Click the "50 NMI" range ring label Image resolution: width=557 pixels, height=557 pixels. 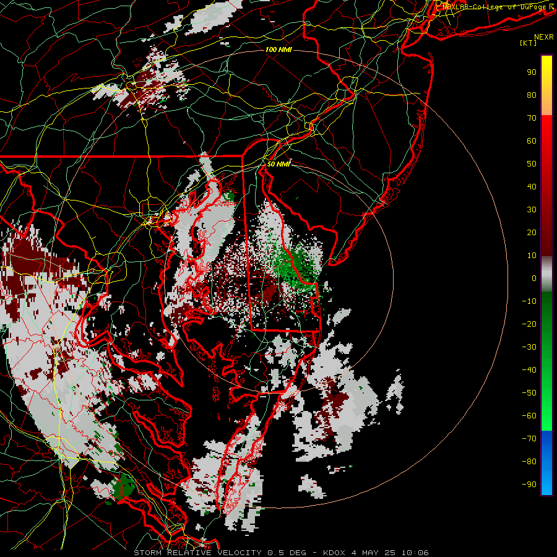pos(278,164)
